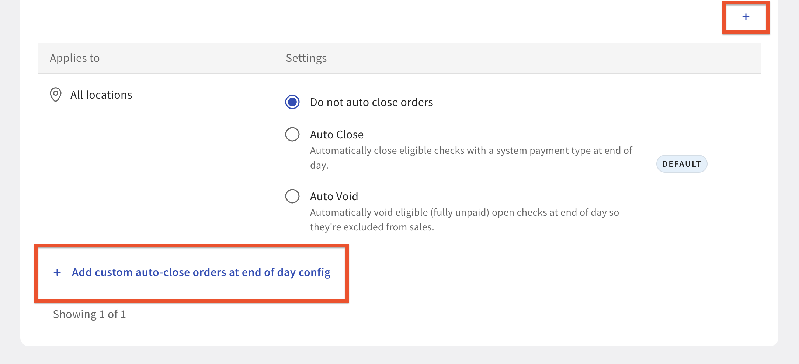Click the Applies to column header
Screen dimensions: 799x364
(75, 58)
